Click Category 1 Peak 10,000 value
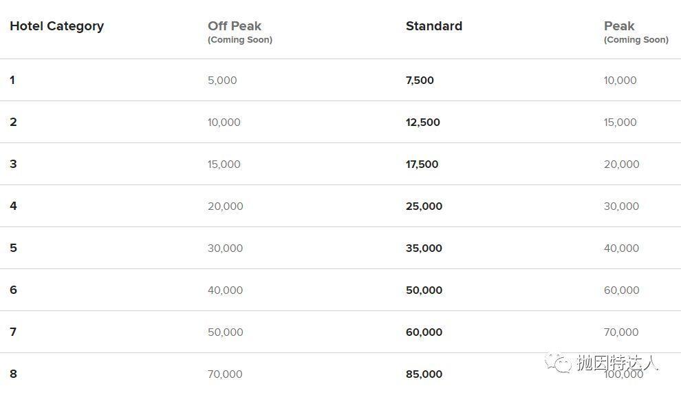This screenshot has width=681, height=393. pyautogui.click(x=620, y=80)
